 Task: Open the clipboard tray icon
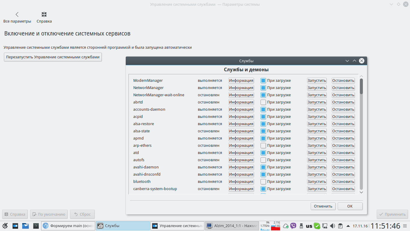(340, 226)
